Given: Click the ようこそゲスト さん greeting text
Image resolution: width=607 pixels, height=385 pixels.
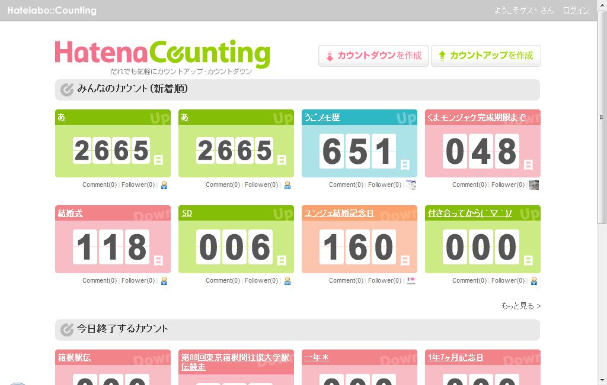Looking at the screenshot, I should point(524,11).
